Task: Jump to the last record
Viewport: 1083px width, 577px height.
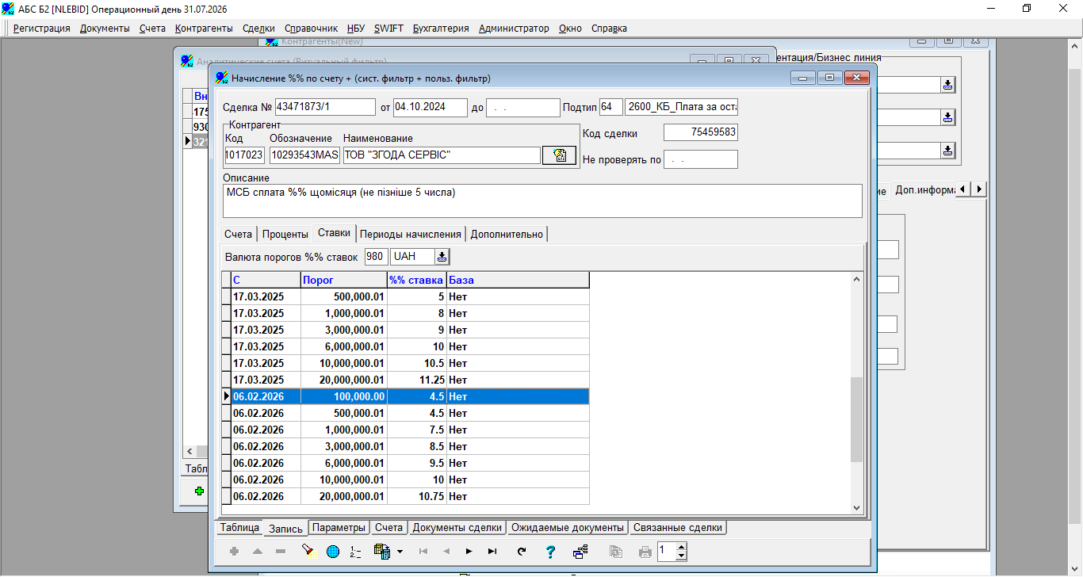Action: pos(492,552)
